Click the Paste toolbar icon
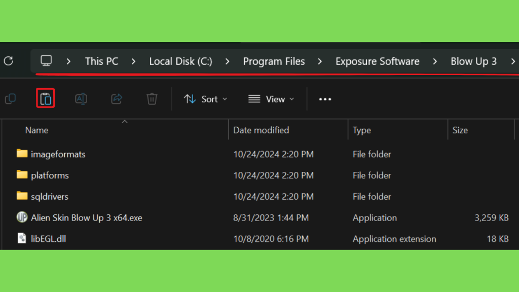Viewport: 519px width, 292px height. click(45, 98)
